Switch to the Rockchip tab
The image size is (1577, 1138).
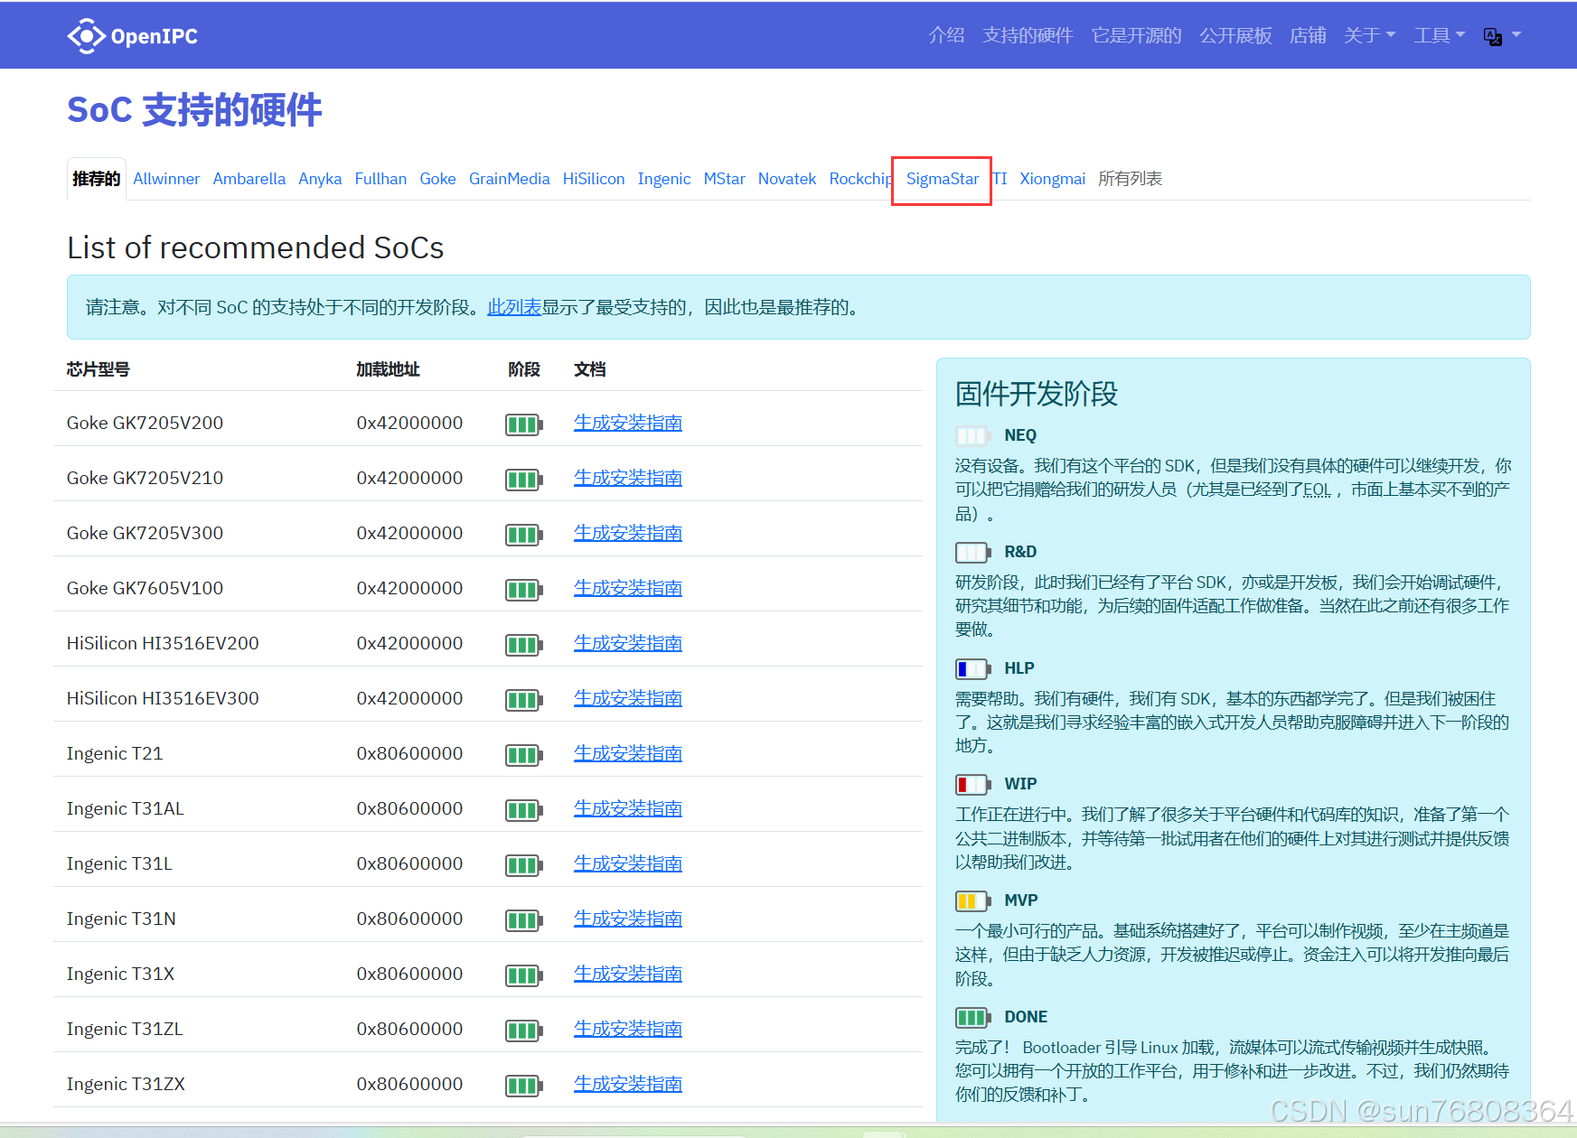860,179
